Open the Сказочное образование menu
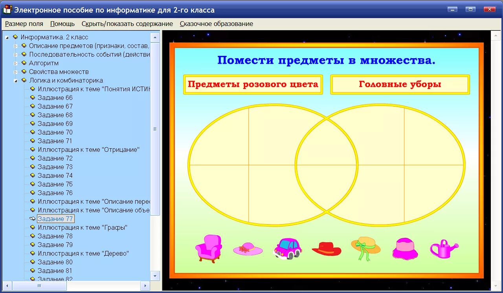This screenshot has height=293, width=503. click(217, 24)
